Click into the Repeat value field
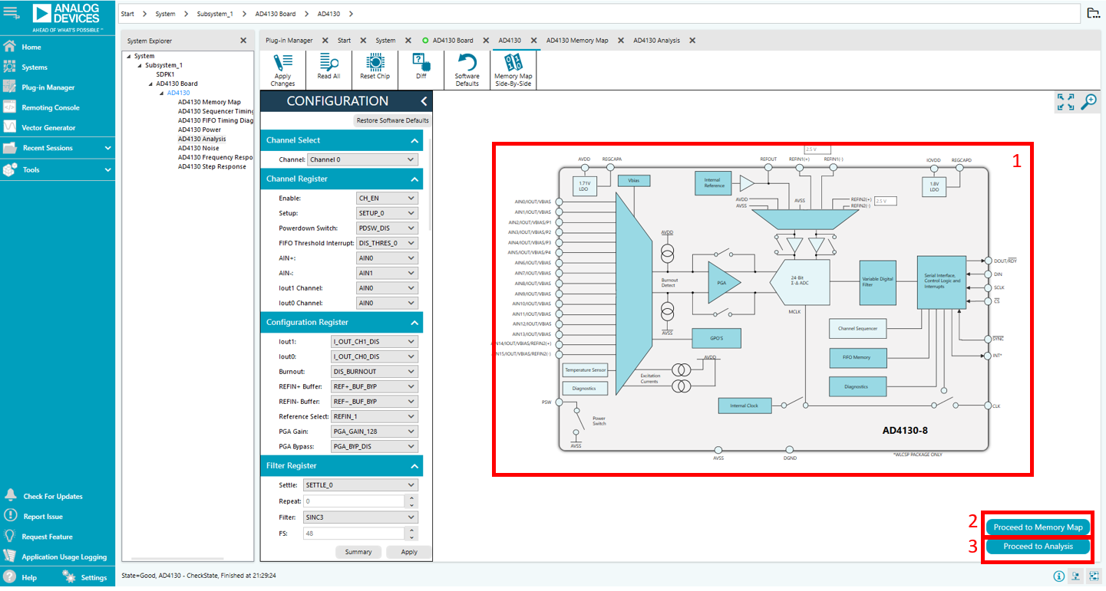1106x591 pixels. (354, 501)
